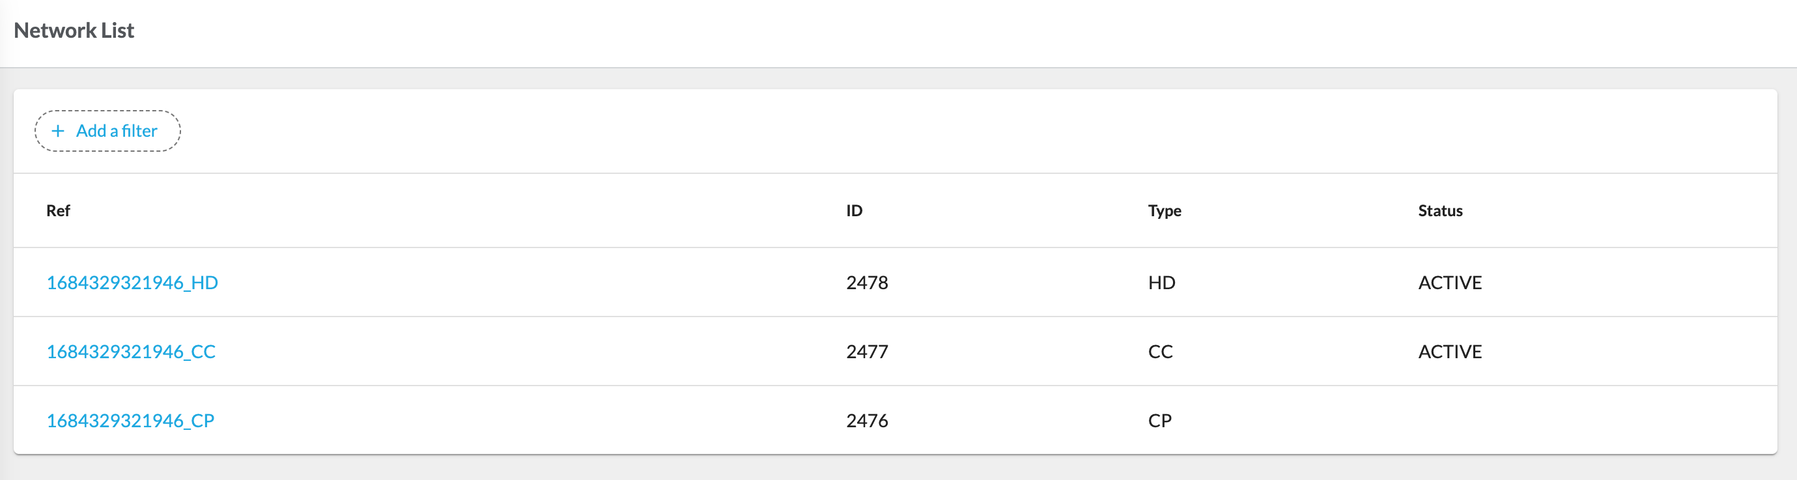This screenshot has width=1797, height=480.
Task: Click the ACTIVE status of the CC network
Action: pyautogui.click(x=1449, y=351)
